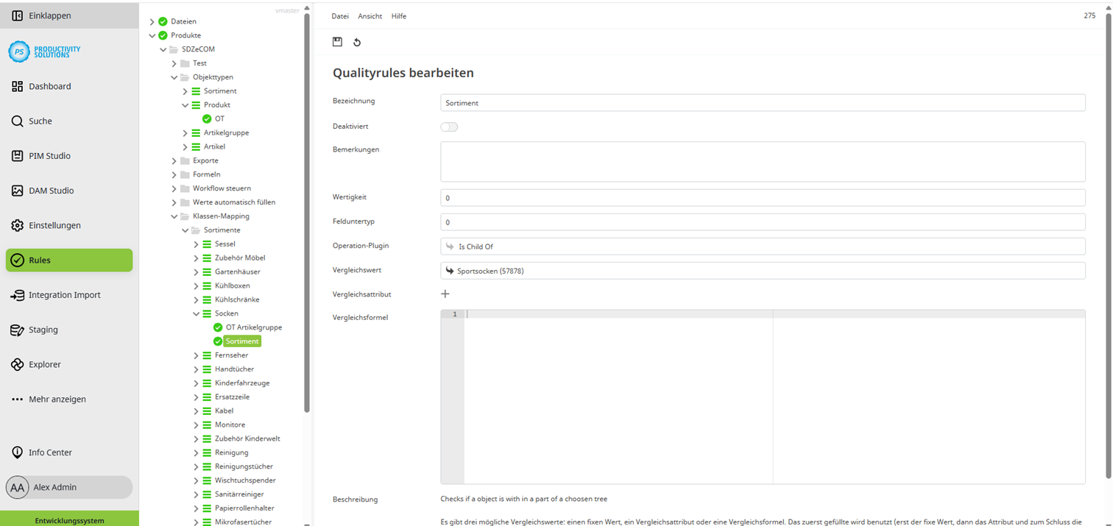Open the Hilfe menu

pos(399,15)
